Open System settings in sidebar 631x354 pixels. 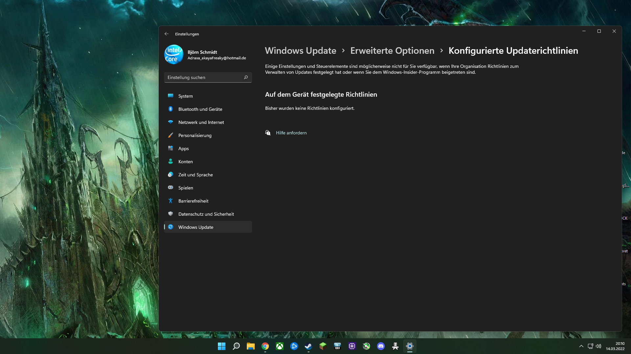point(185,96)
